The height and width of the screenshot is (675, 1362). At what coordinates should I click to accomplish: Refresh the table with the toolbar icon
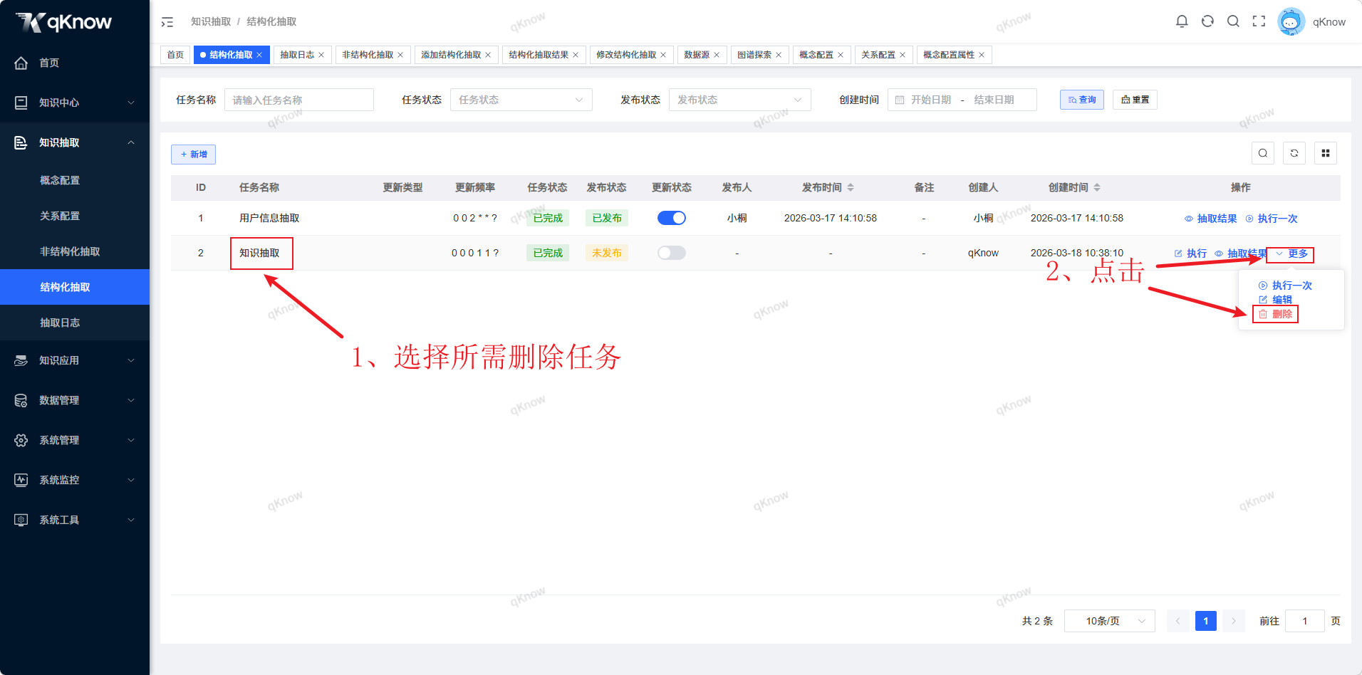(x=1294, y=153)
